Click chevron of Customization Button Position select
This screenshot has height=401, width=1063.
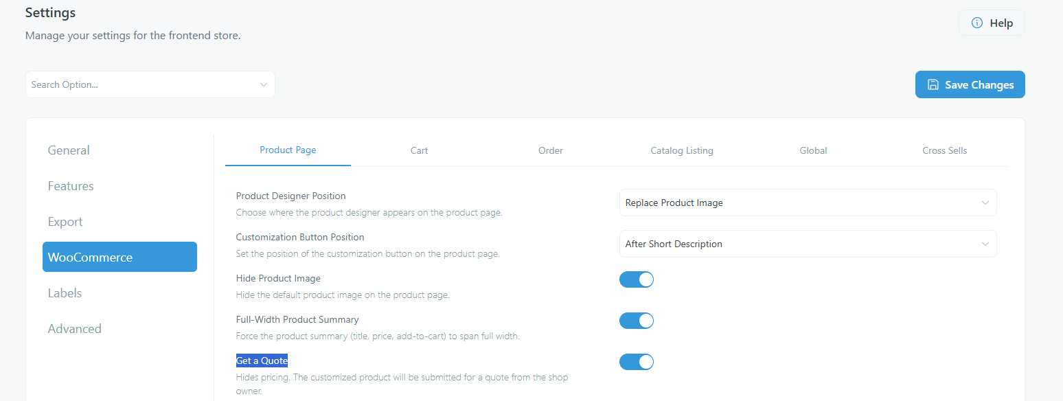985,244
